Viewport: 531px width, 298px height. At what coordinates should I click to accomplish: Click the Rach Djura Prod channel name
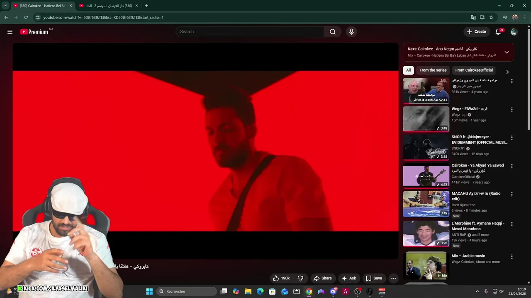(463, 205)
